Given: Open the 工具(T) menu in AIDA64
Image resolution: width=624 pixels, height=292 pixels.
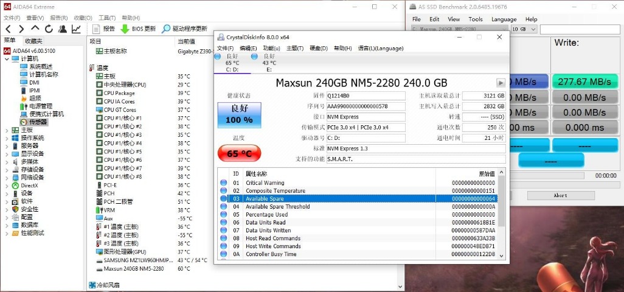Looking at the screenshot, I should coord(106,18).
